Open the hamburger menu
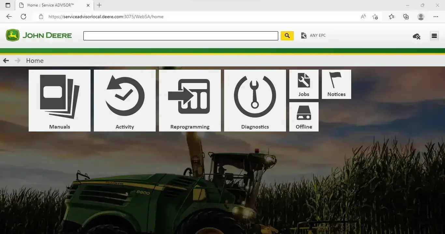The image size is (445, 234). [x=434, y=36]
